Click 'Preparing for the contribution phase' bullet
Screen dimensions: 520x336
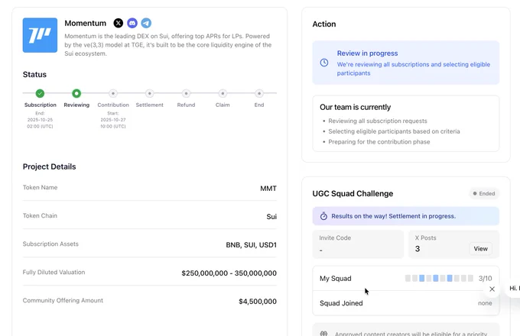(379, 142)
